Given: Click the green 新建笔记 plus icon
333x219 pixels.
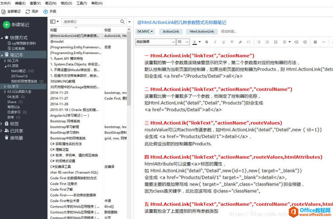Looking at the screenshot, I should click(x=6, y=25).
